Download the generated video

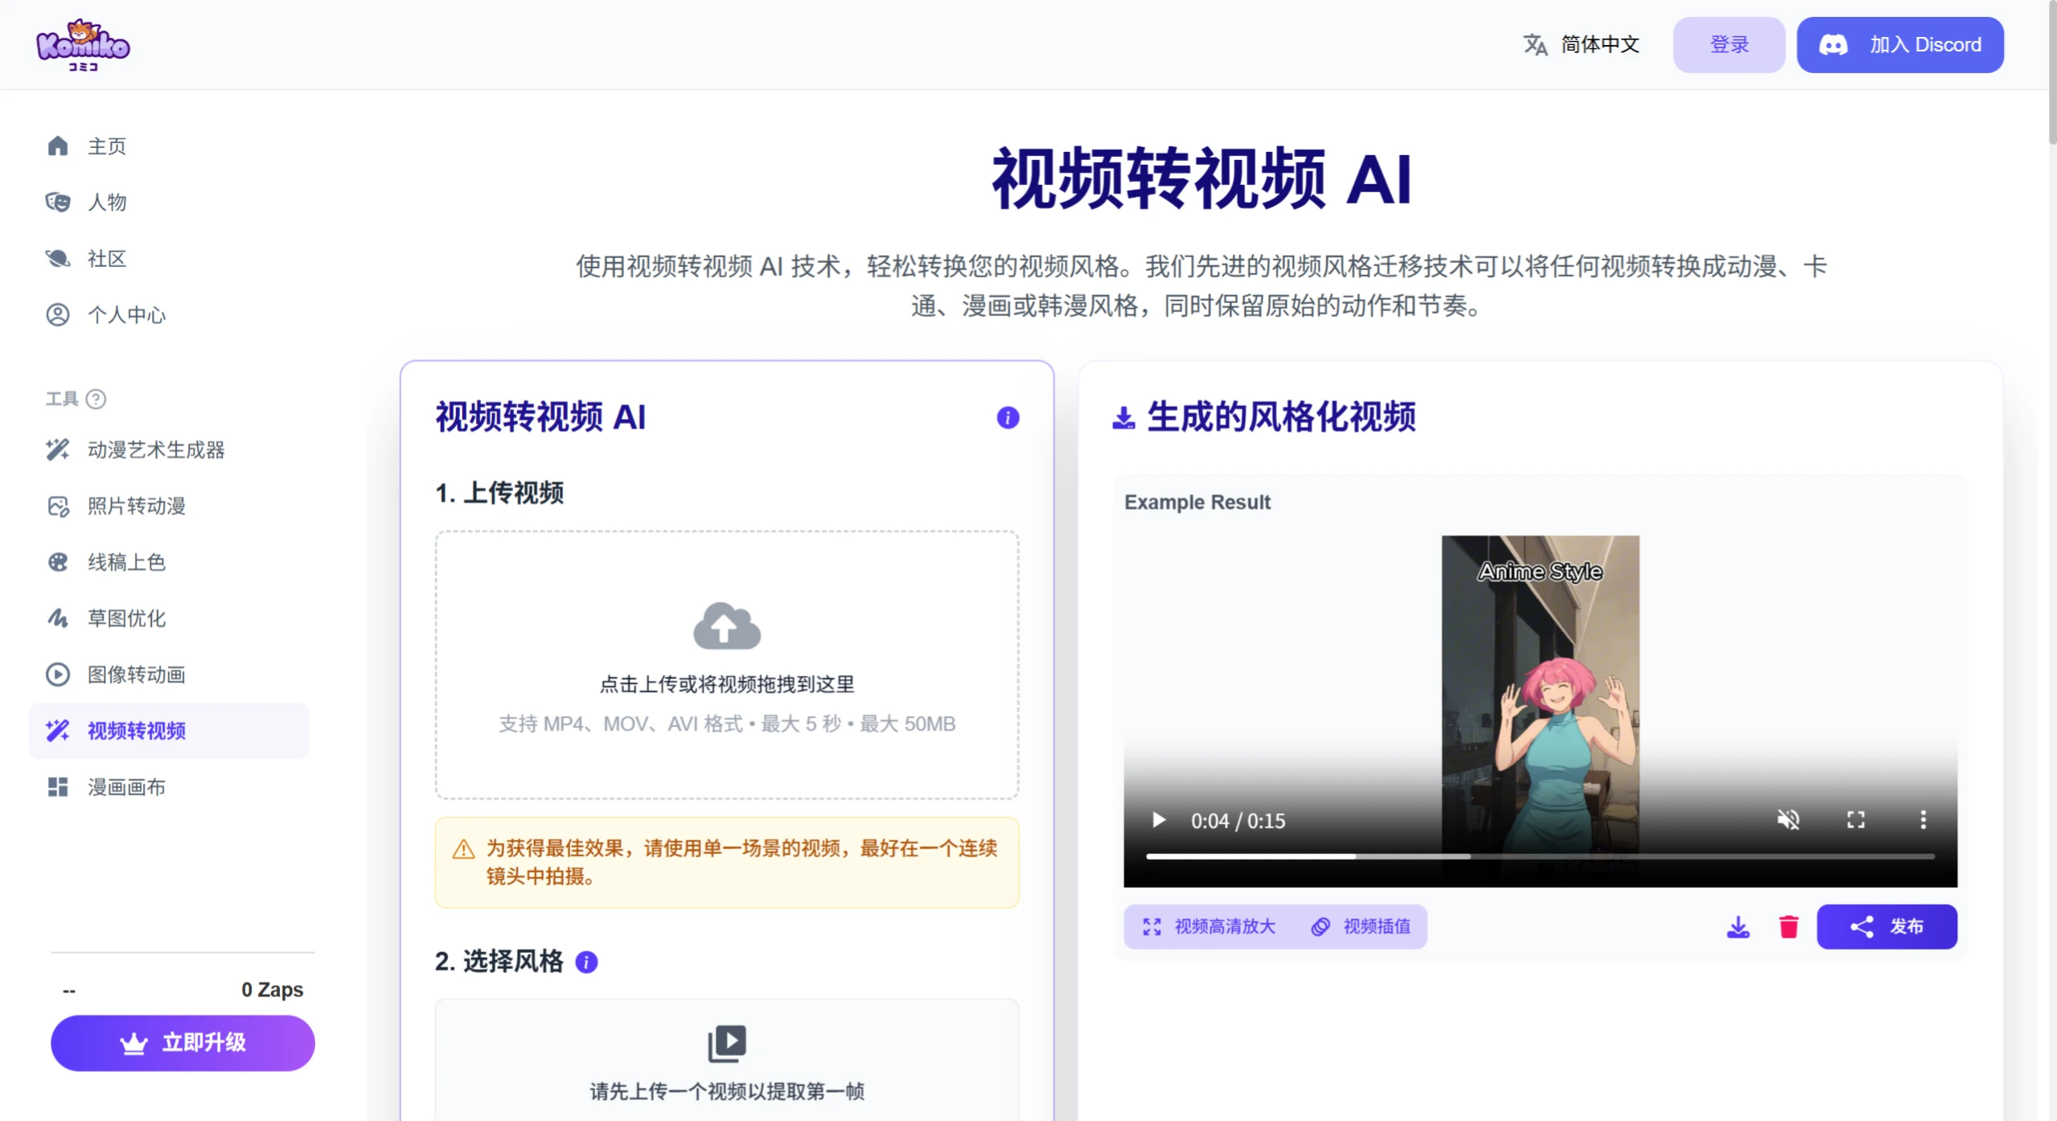1738,926
